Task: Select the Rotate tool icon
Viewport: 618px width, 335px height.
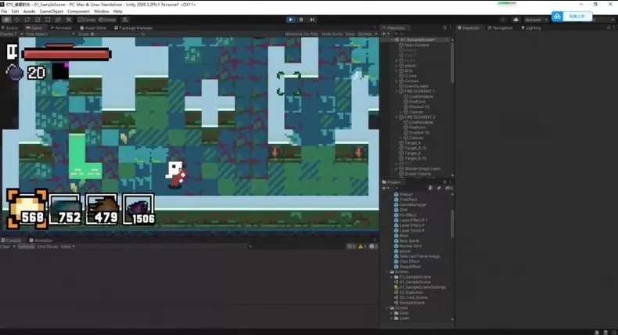Action: click(27, 20)
